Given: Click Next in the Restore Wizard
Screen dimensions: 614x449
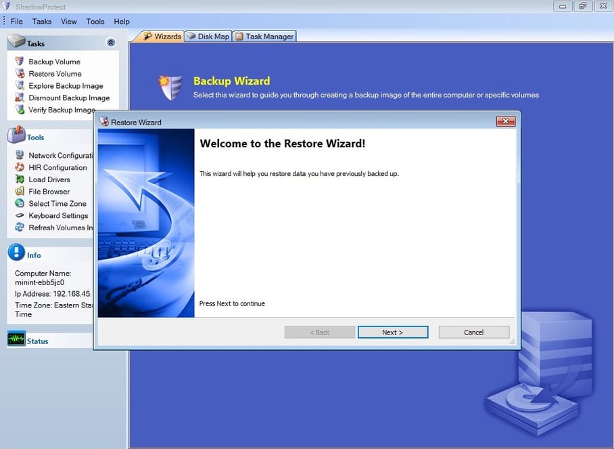Looking at the screenshot, I should pos(393,332).
